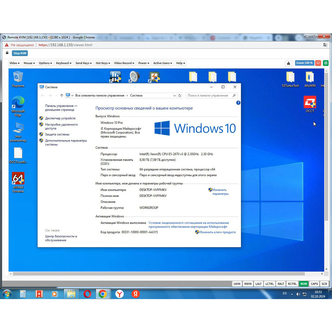The image size is (332, 332).
Task: Open the Power dropdown menu
Action: 144,63
